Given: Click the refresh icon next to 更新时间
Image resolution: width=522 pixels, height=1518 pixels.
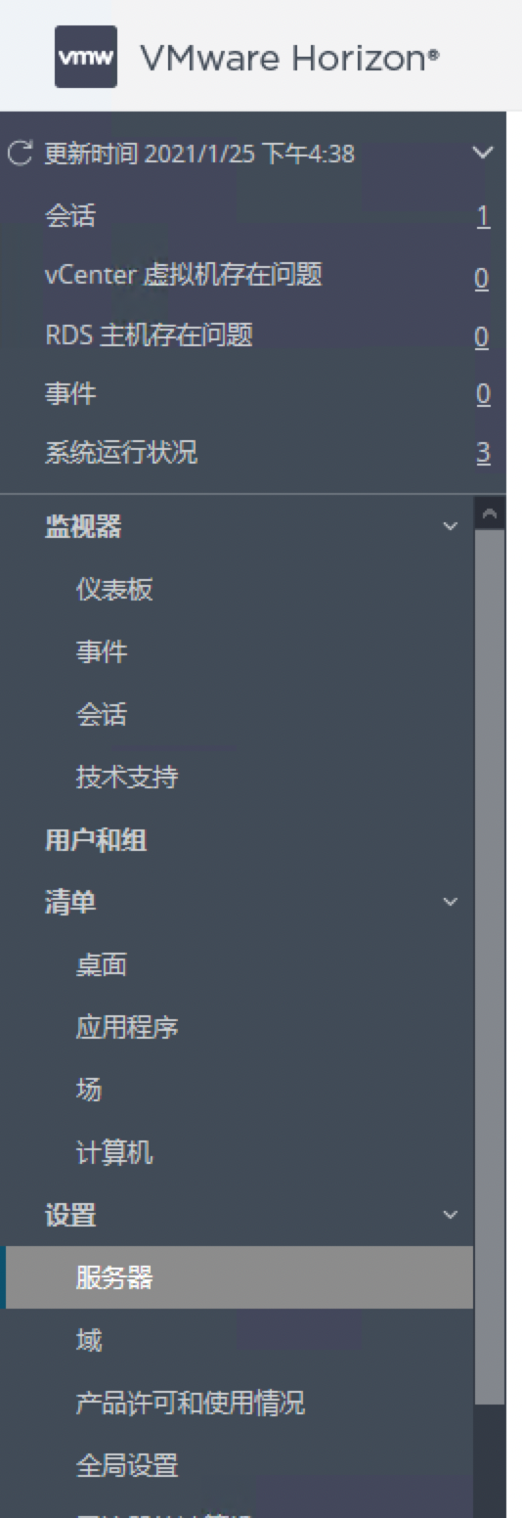Looking at the screenshot, I should point(21,154).
